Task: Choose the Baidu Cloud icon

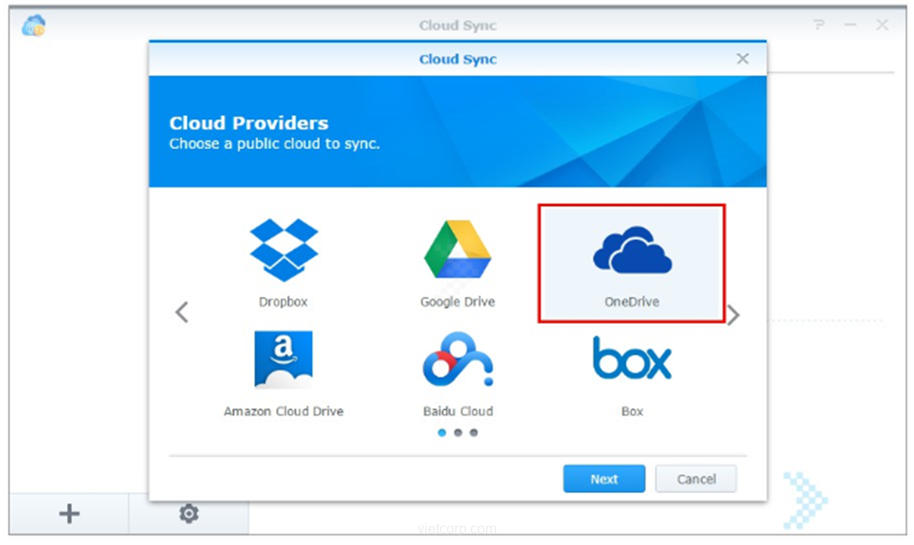Action: [x=457, y=359]
